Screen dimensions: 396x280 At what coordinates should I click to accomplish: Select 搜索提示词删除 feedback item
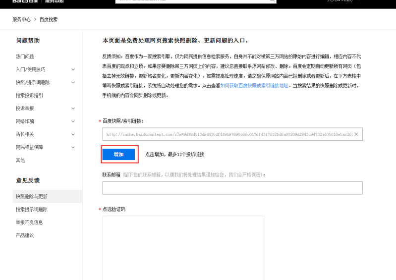click(x=32, y=209)
